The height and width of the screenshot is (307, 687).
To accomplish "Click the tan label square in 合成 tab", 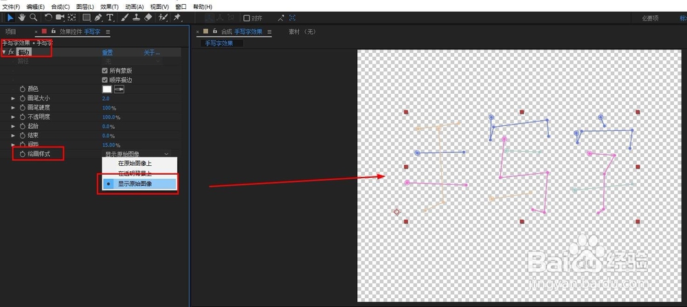I will 205,31.
